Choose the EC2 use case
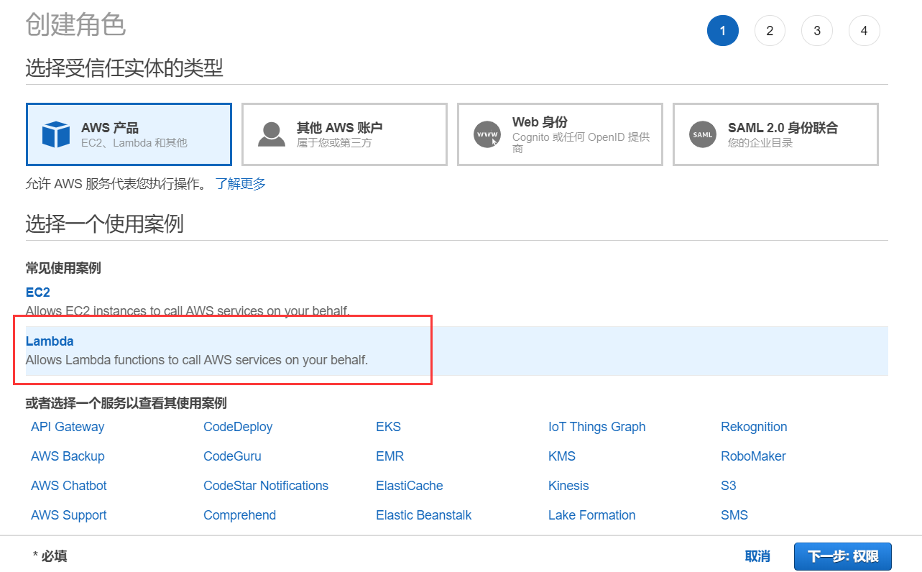922x572 pixels. 38,292
